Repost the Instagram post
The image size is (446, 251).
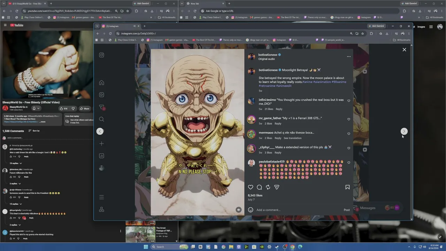pos(268,187)
